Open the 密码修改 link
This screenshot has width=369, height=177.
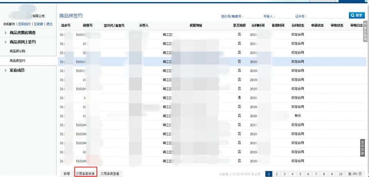click(x=24, y=24)
